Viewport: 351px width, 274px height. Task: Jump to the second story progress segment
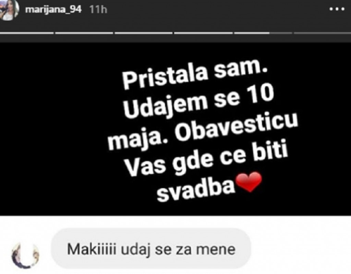pyautogui.click(x=84, y=33)
